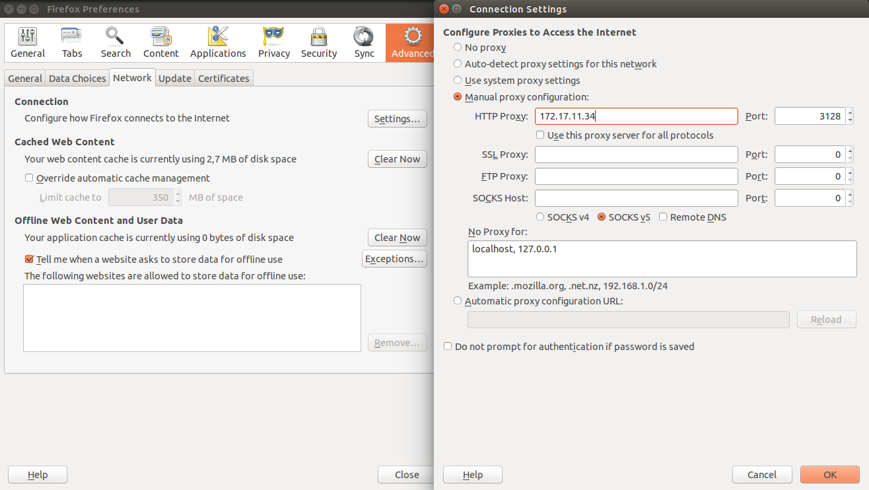Switch to the Data Choices tab

pyautogui.click(x=77, y=79)
